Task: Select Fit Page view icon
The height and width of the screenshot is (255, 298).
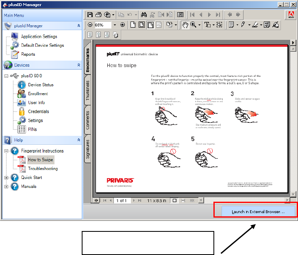Action: coord(141,25)
